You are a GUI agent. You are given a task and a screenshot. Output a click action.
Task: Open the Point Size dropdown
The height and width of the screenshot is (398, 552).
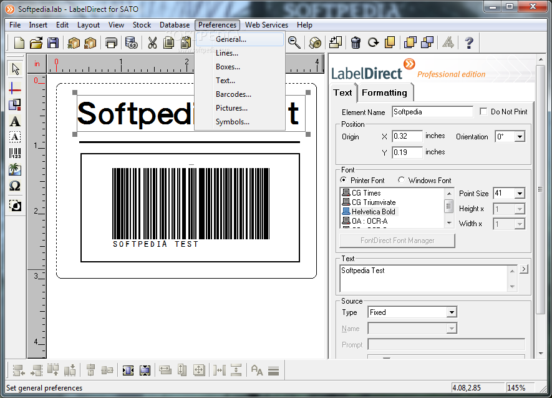click(520, 193)
